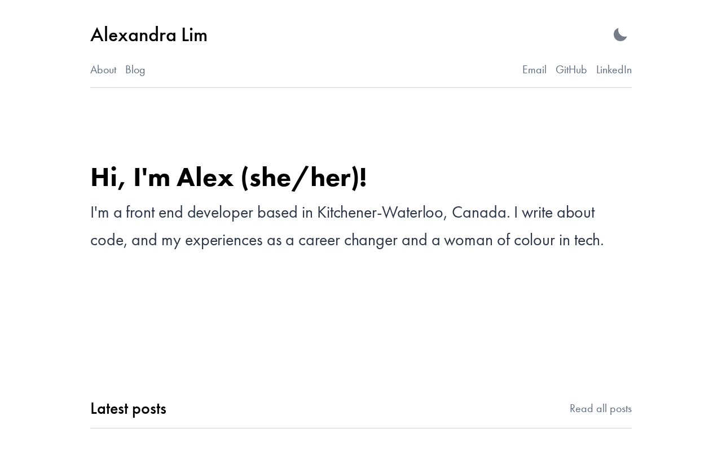Click the word "Canada" in the intro text

pyautogui.click(x=481, y=213)
